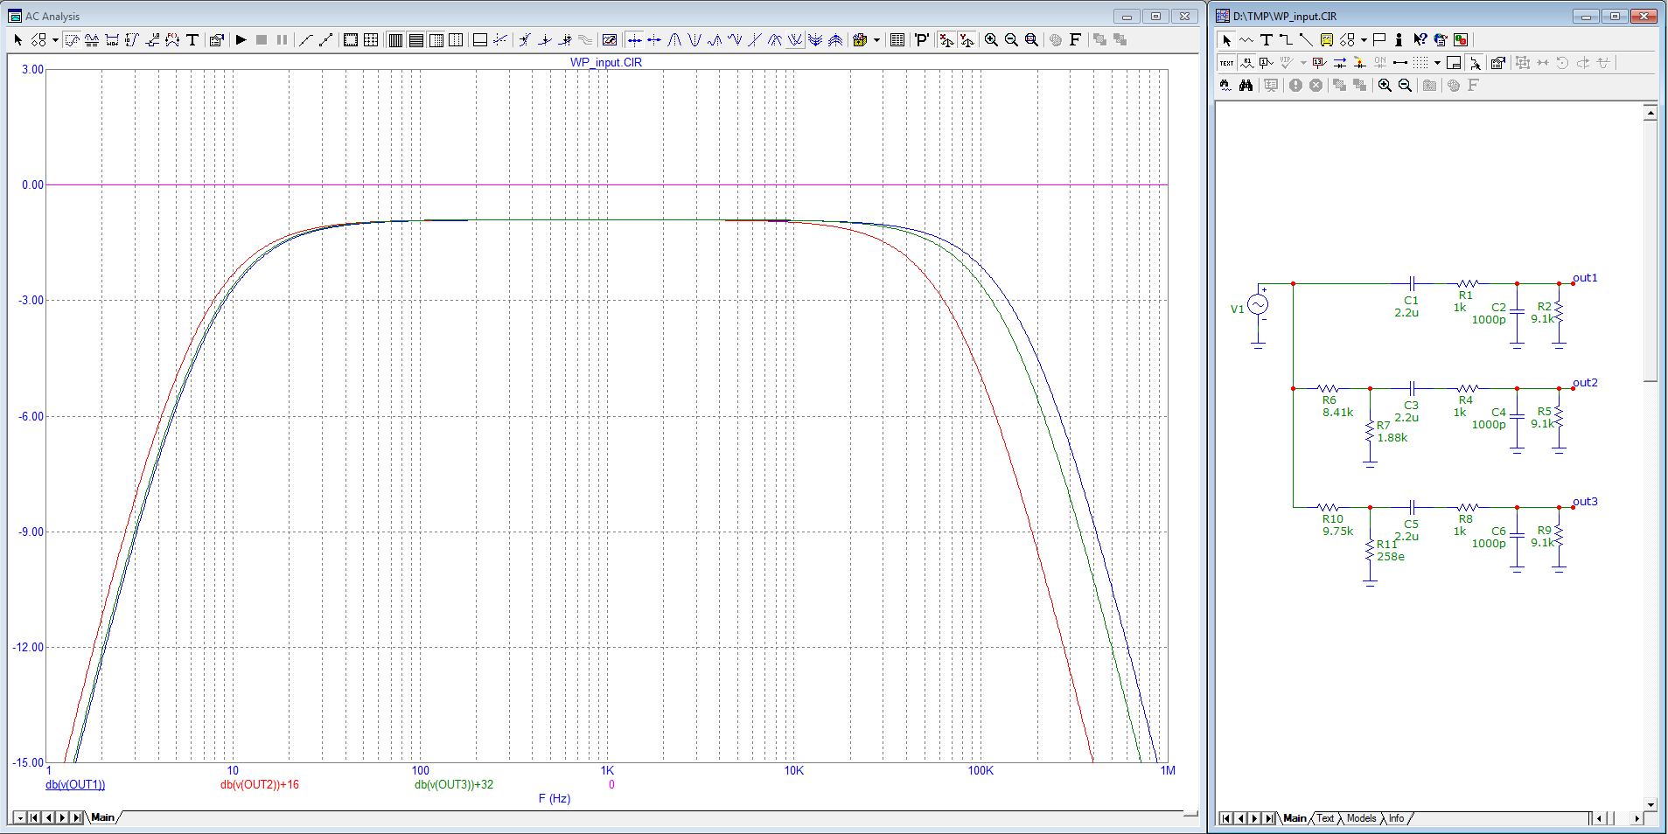Toggle vertical grid lines on plot
Screen dimensions: 1668x834
tap(395, 39)
